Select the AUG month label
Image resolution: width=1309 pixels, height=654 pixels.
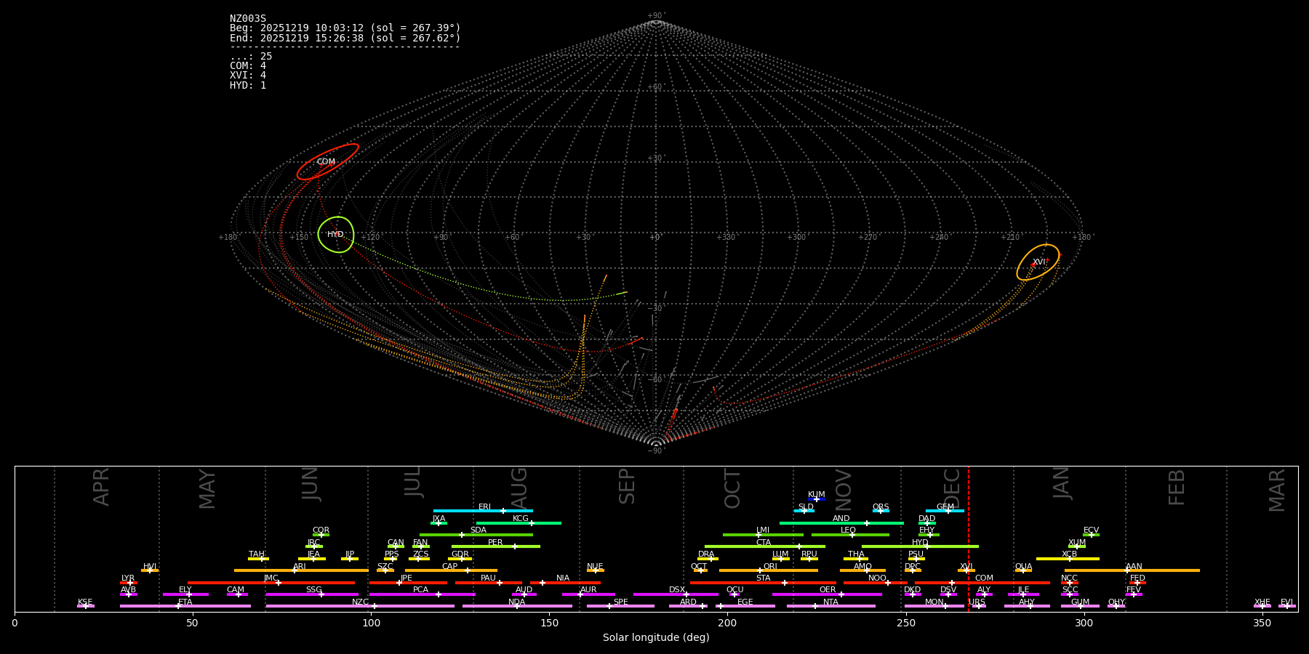519,487
